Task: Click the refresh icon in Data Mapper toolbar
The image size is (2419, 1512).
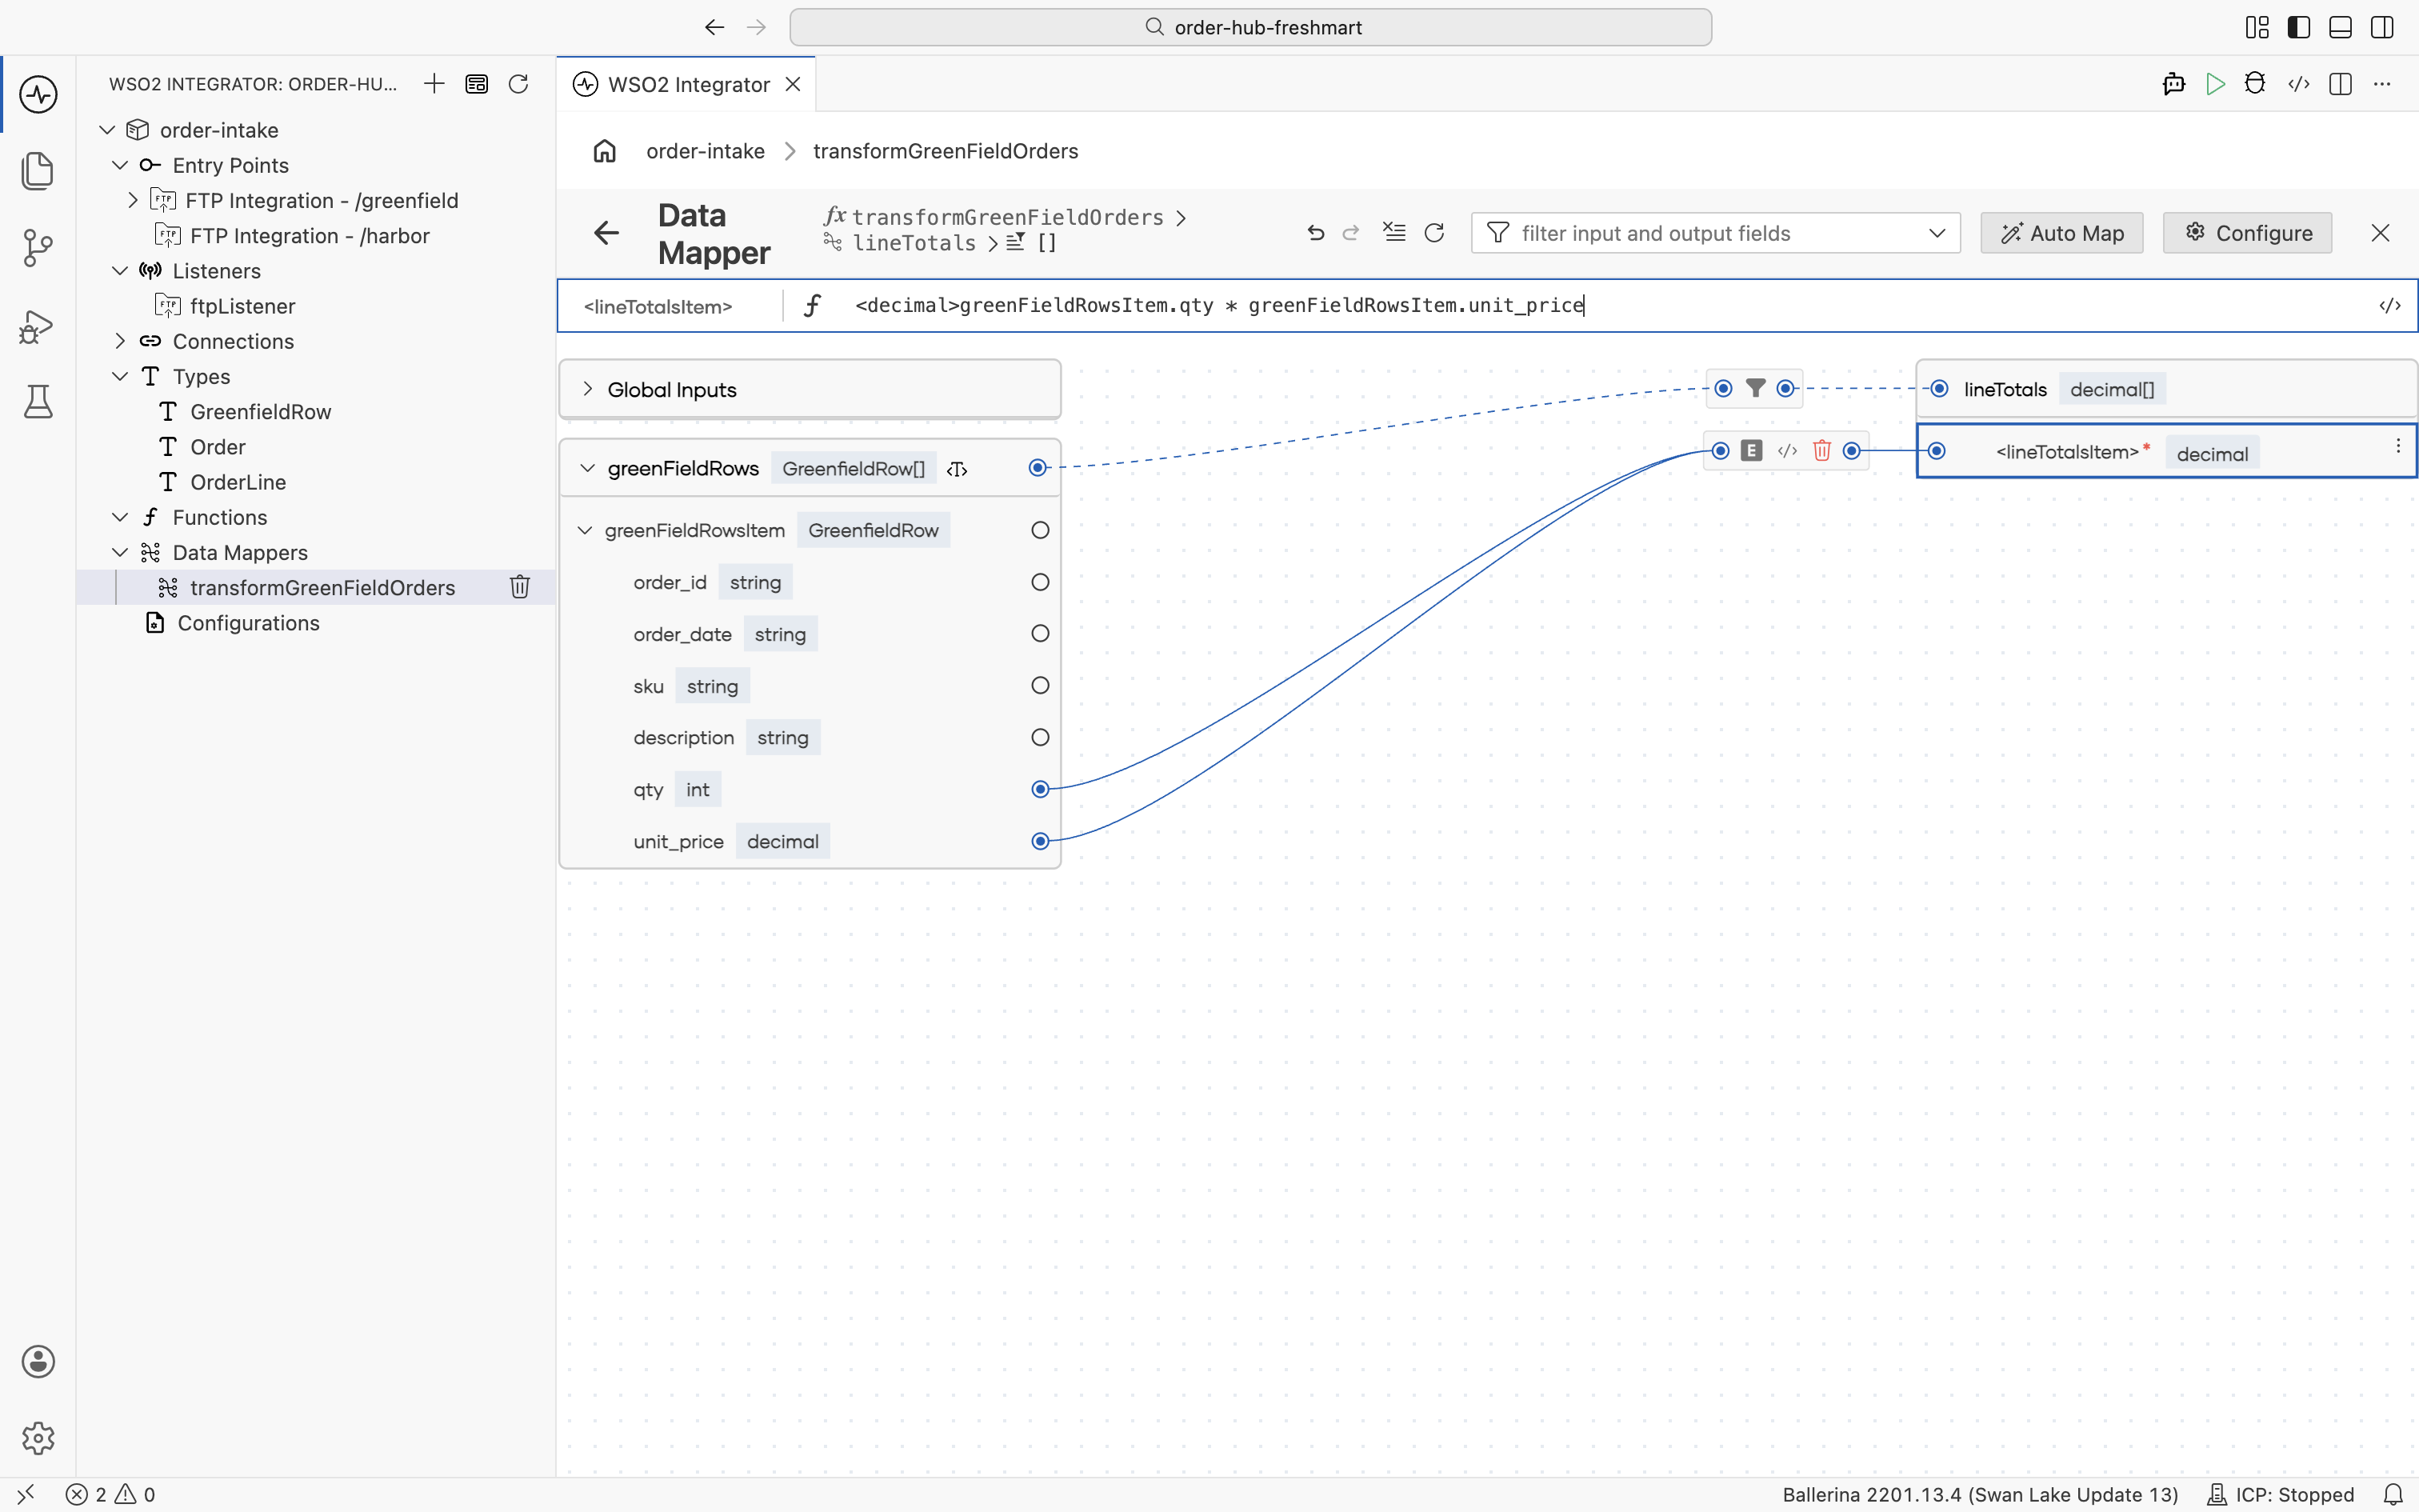Action: tap(1434, 233)
